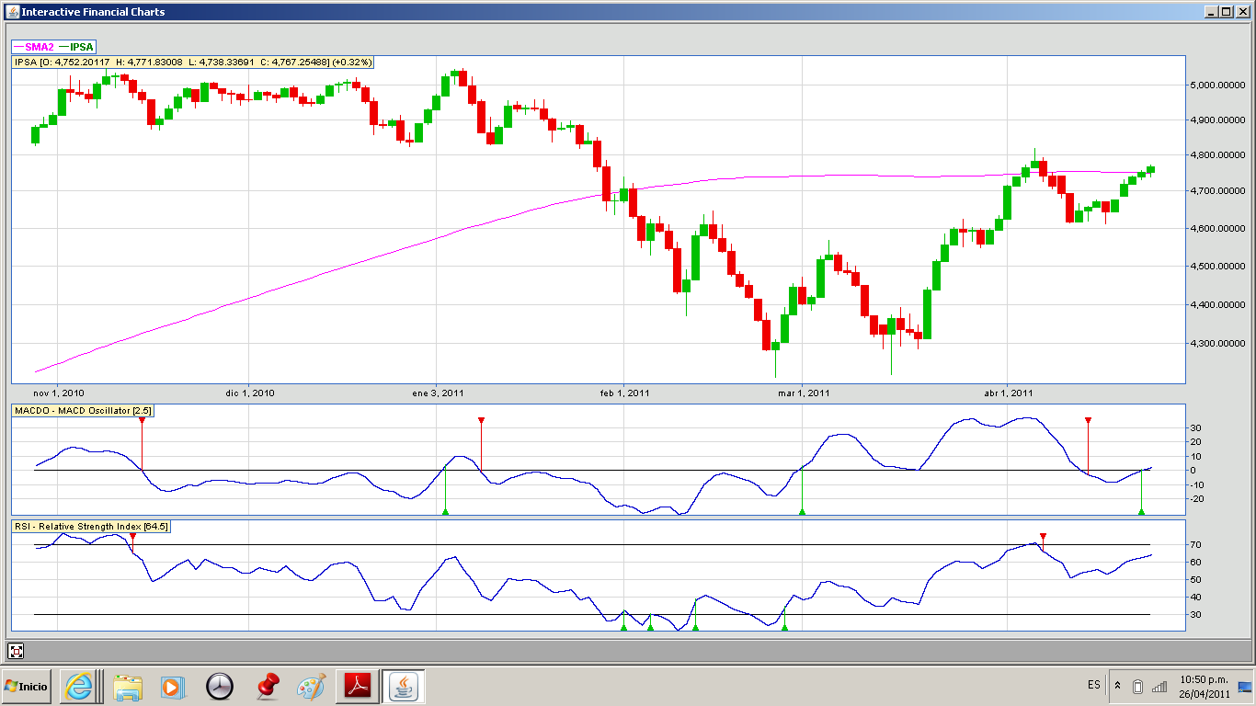This screenshot has width=1256, height=706.
Task: Launch Windows Media Player from taskbar
Action: tap(172, 686)
